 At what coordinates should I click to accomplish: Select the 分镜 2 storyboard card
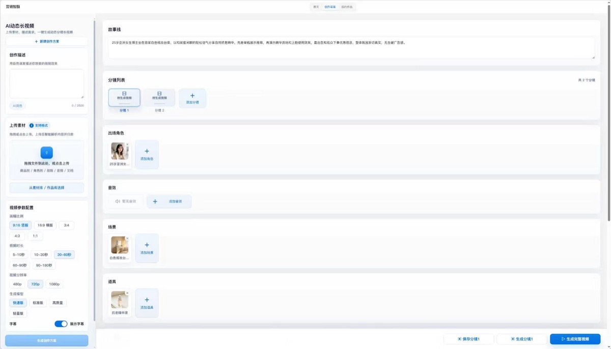pyautogui.click(x=159, y=100)
